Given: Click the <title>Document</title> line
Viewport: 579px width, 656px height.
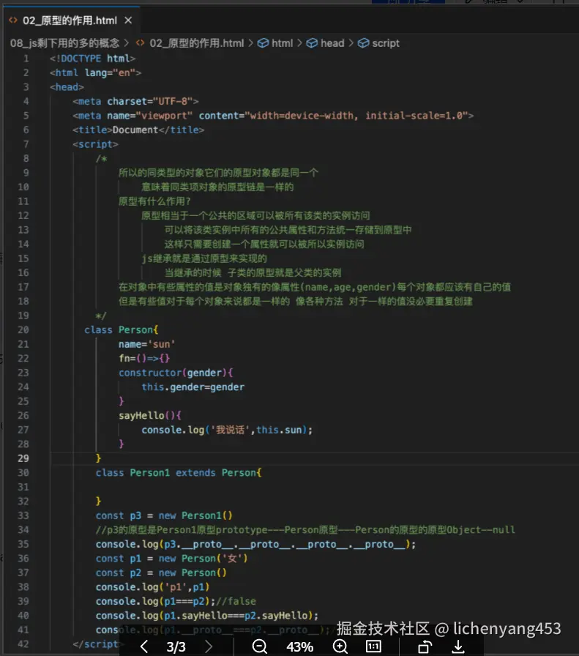Looking at the screenshot, I should coord(138,130).
